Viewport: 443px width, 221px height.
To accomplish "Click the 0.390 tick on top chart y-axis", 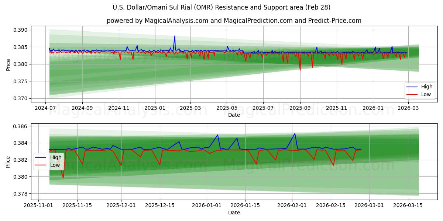I will (x=21, y=30).
